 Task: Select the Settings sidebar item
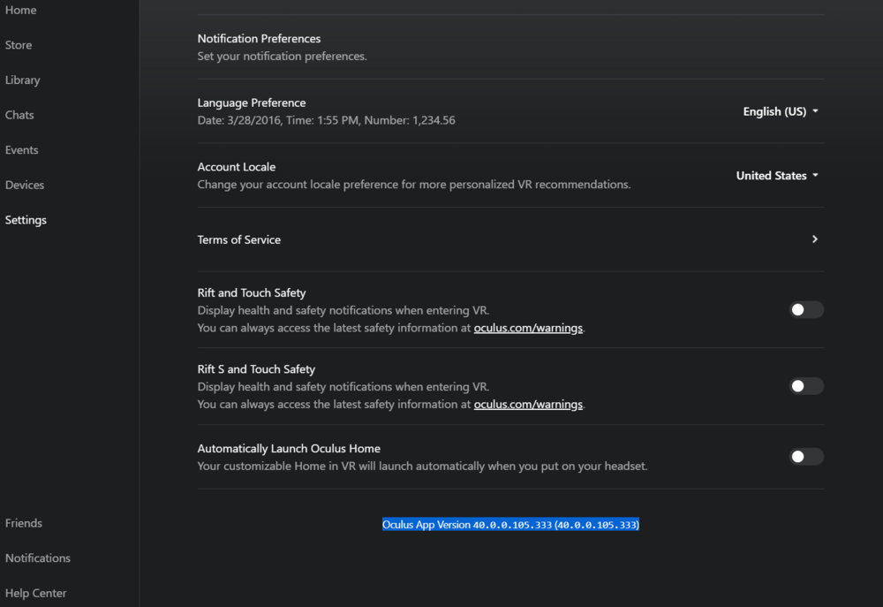click(x=26, y=220)
